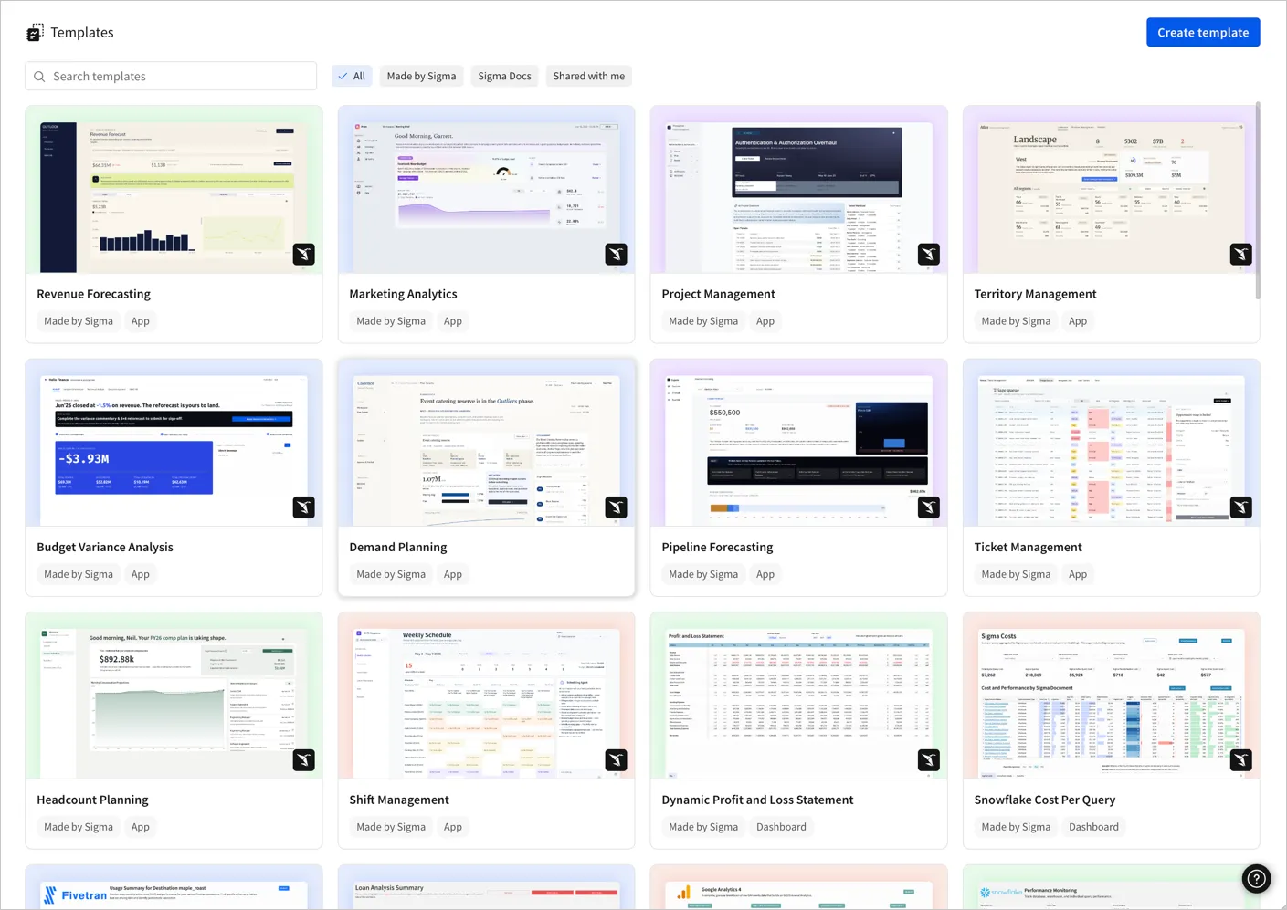Open the Marketing Analytics preview thumbnail
Viewport: 1287px width, 910px height.
[487, 190]
